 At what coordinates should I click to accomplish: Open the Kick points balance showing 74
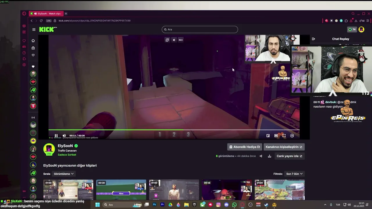click(352, 29)
